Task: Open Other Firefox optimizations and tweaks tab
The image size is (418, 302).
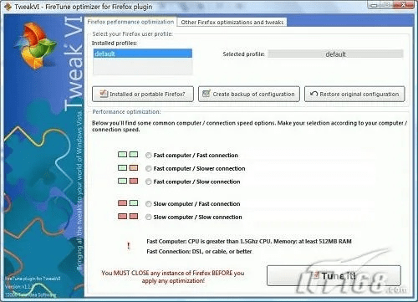Action: (232, 22)
